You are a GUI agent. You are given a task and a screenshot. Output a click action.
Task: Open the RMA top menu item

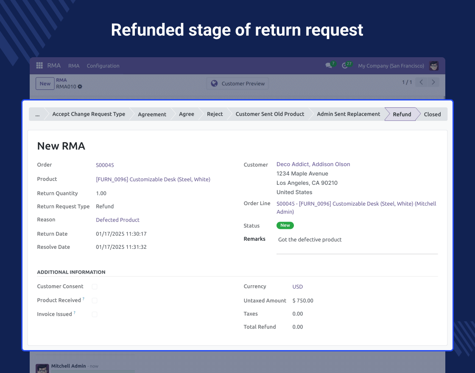coord(74,66)
